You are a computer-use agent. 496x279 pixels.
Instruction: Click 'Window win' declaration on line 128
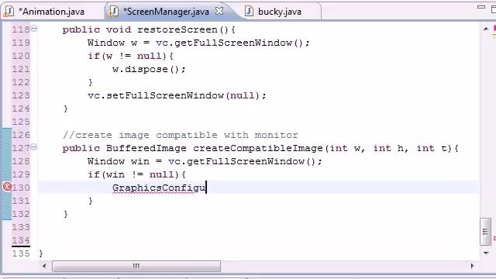[119, 161]
